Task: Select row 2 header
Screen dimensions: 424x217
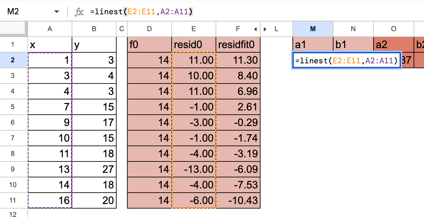Action: pos(14,60)
